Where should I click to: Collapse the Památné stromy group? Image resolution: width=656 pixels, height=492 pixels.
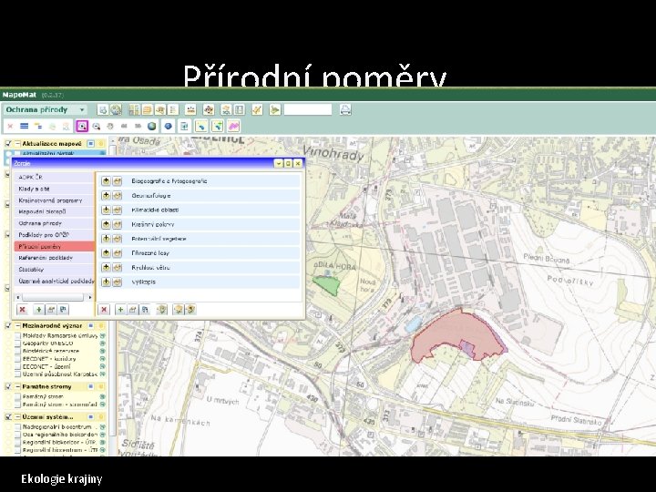pyautogui.click(x=18, y=386)
